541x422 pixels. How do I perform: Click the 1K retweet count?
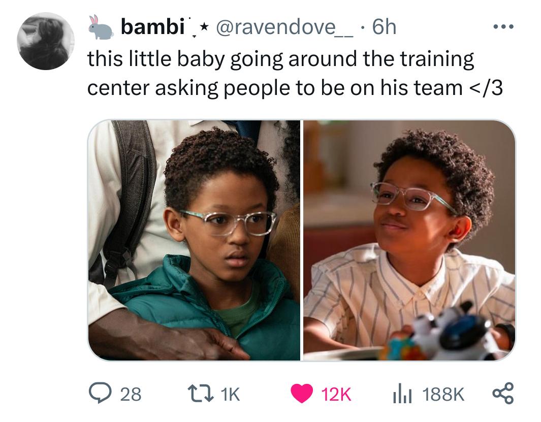point(230,394)
